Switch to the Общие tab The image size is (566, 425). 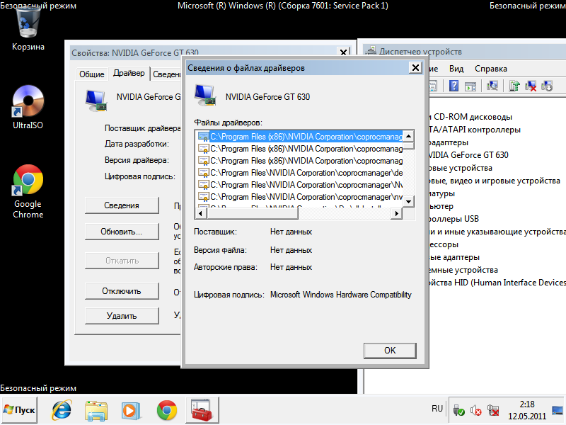click(92, 74)
